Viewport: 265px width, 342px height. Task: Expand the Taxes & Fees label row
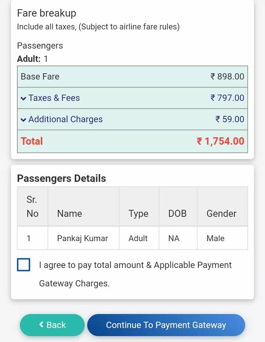[54, 98]
